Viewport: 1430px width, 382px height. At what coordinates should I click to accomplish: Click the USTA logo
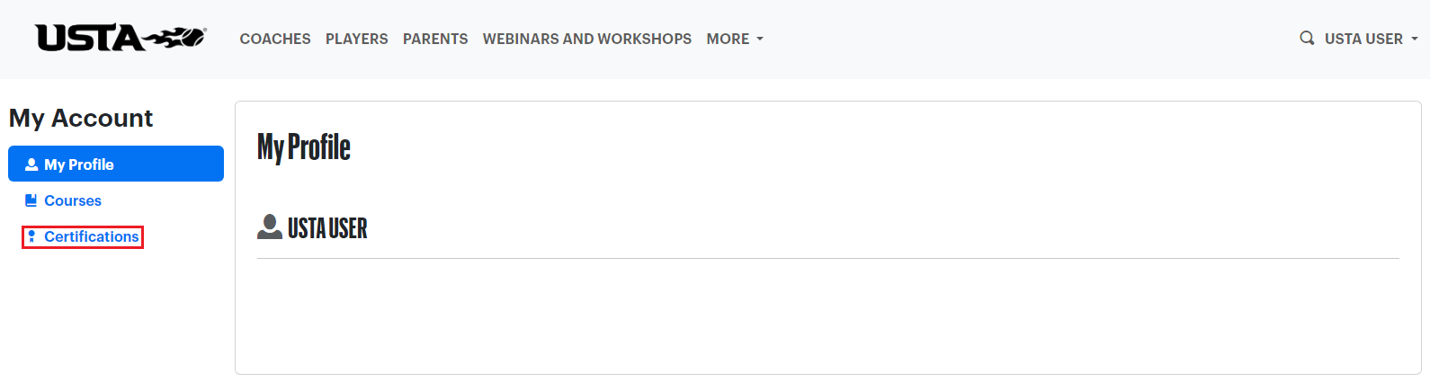pos(121,38)
